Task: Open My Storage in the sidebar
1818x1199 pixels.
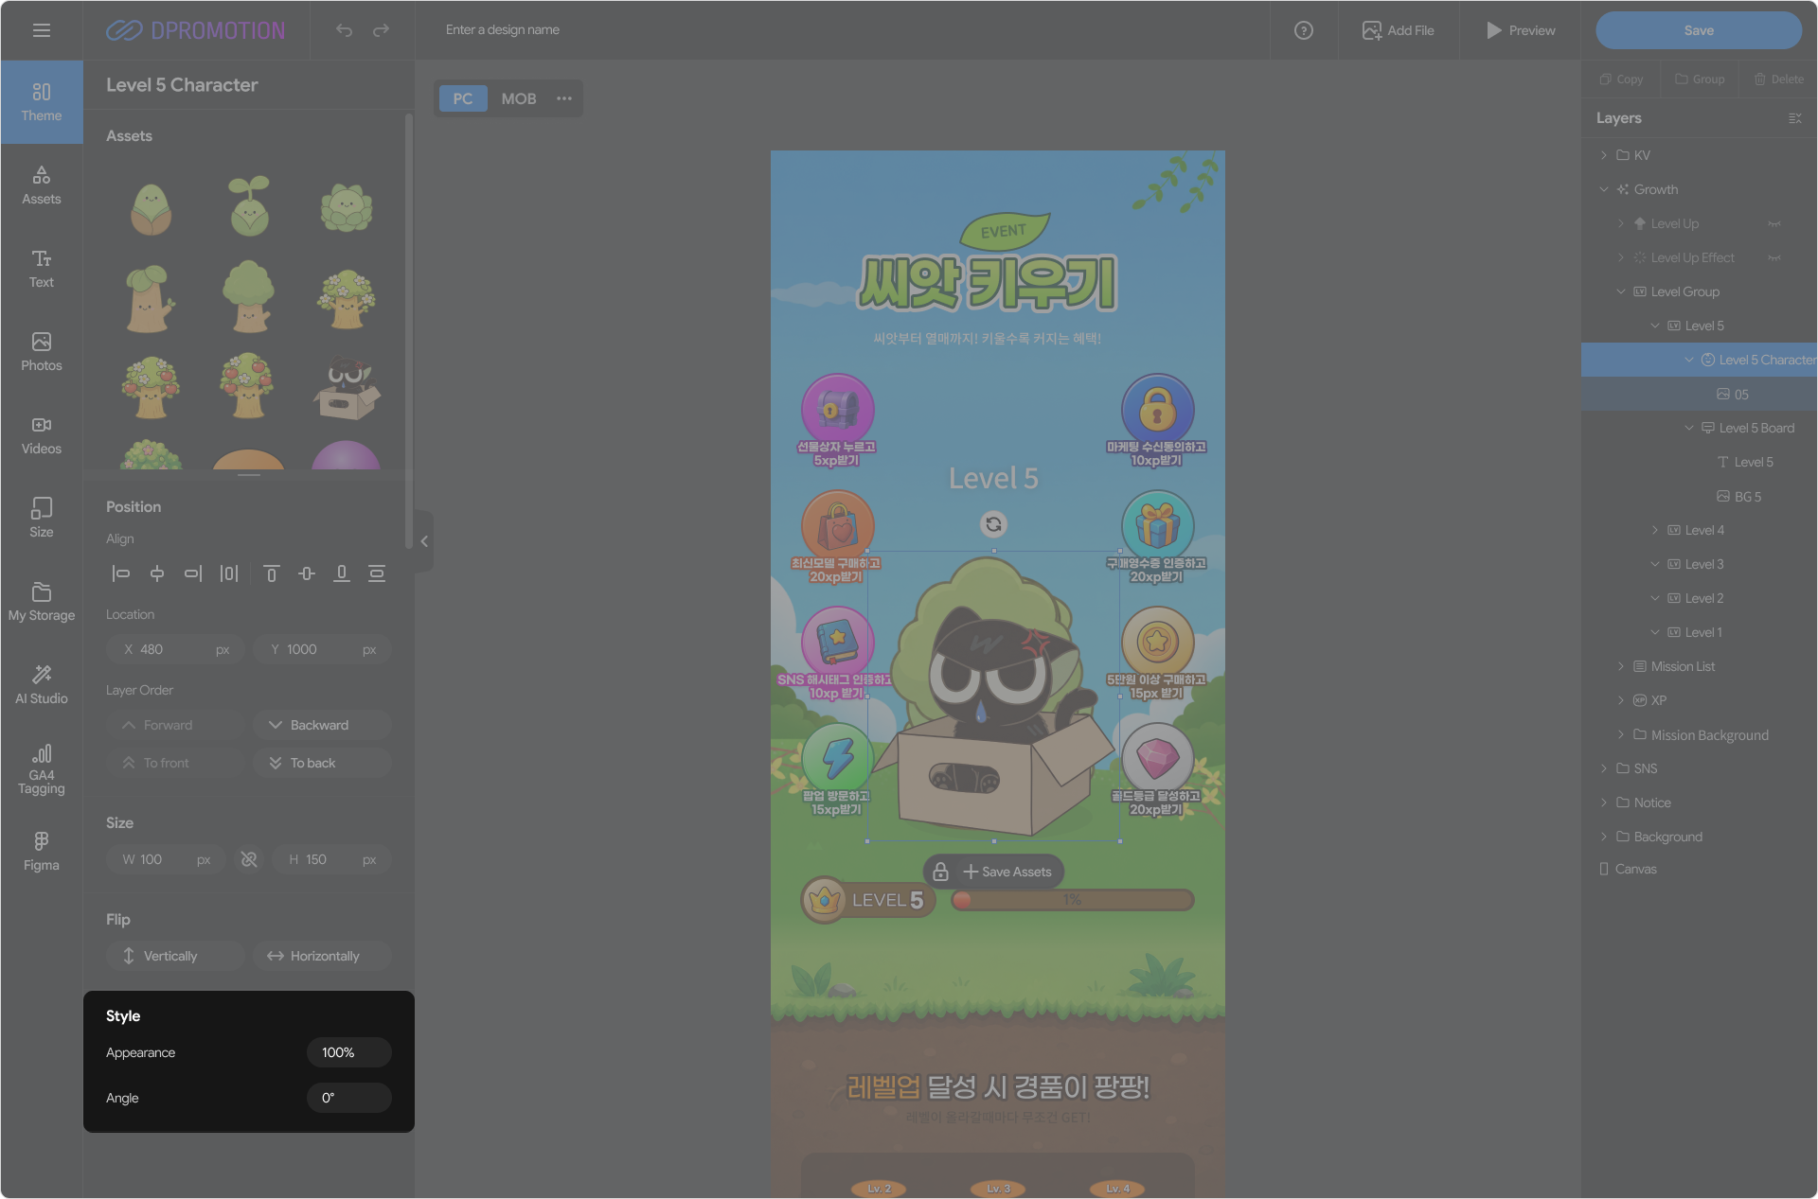Action: [42, 602]
